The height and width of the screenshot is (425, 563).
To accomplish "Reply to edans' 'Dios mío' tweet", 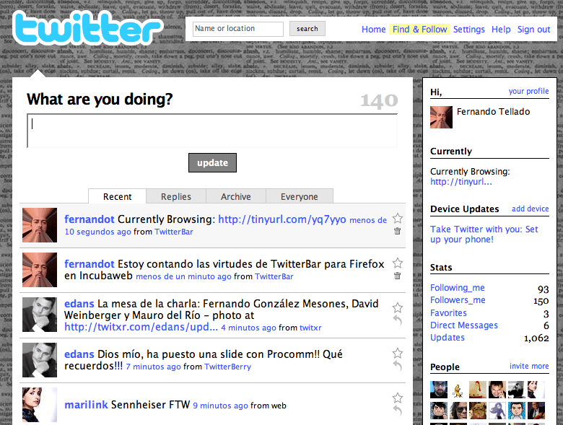I will [397, 365].
